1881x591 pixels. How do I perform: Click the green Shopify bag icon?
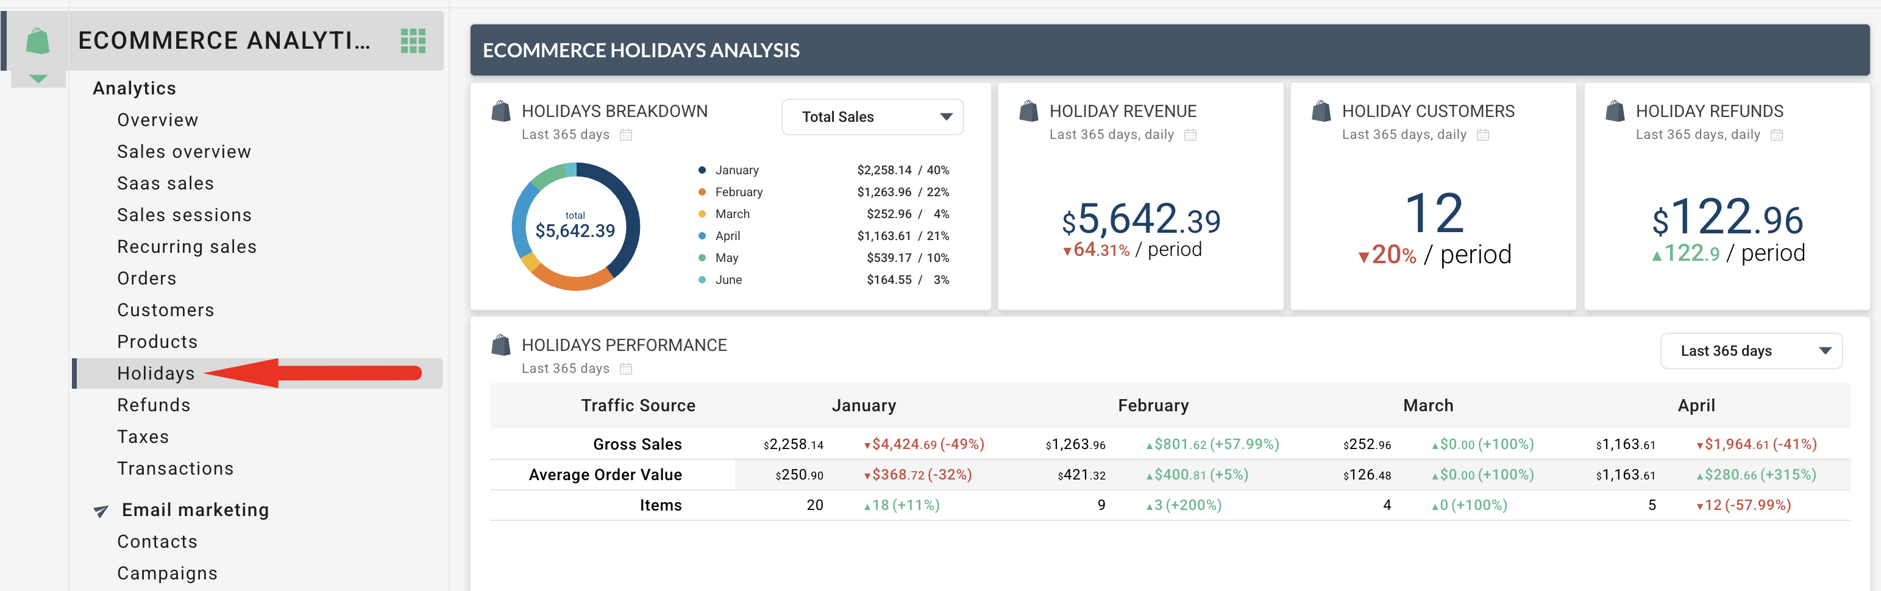point(37,41)
